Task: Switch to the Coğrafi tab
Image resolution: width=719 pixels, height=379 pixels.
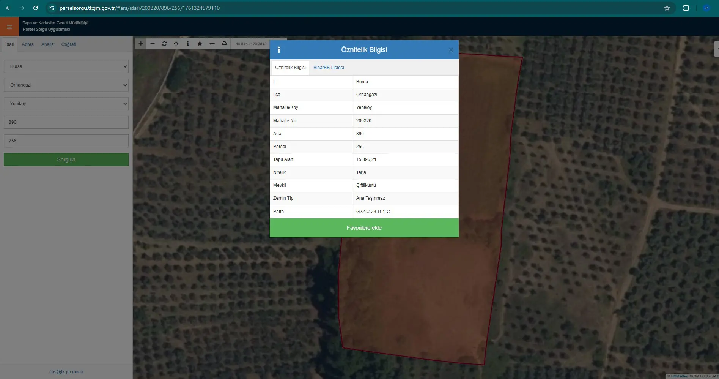Action: [x=69, y=44]
